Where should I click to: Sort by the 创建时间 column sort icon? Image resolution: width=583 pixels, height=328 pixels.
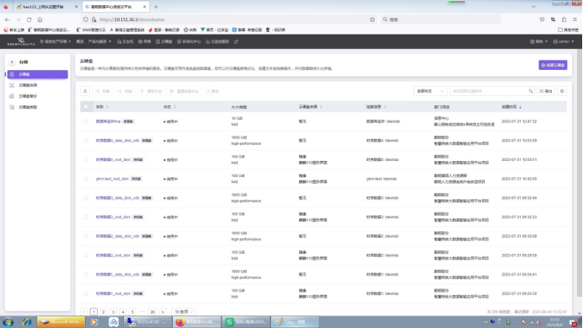[x=520, y=107]
